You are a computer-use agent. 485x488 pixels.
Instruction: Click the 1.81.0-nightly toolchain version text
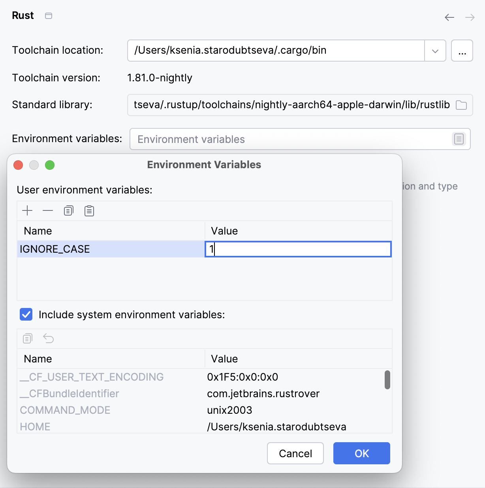click(x=160, y=78)
